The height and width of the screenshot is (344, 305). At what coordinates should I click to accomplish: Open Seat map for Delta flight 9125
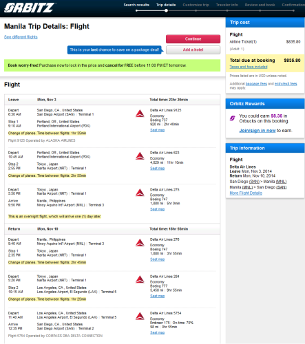[x=157, y=130]
